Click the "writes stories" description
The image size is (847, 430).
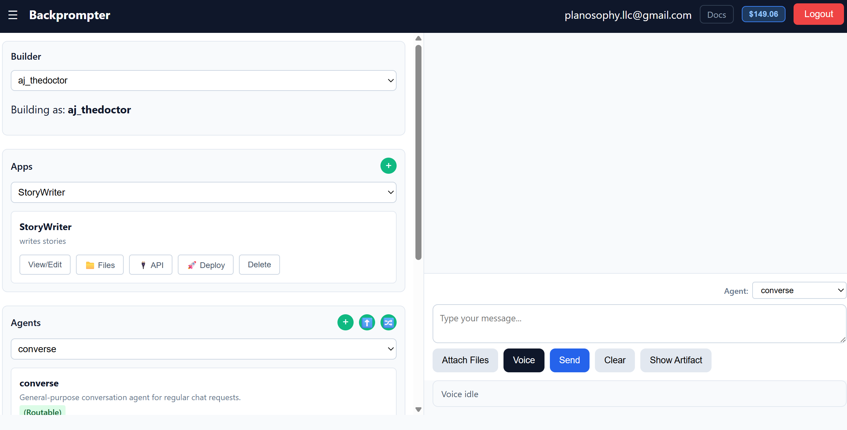coord(43,241)
